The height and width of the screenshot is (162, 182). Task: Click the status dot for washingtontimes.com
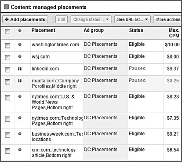20,44
